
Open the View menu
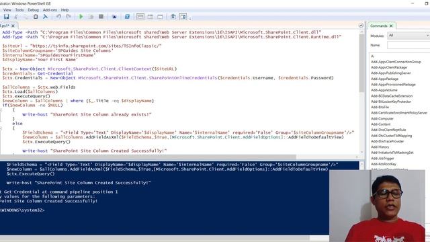[x=7, y=10]
